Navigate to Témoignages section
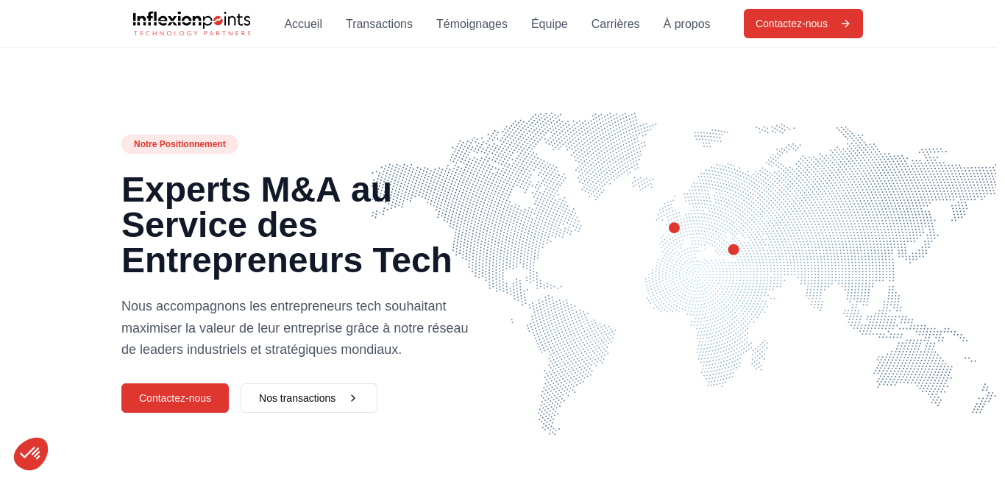 pyautogui.click(x=472, y=24)
